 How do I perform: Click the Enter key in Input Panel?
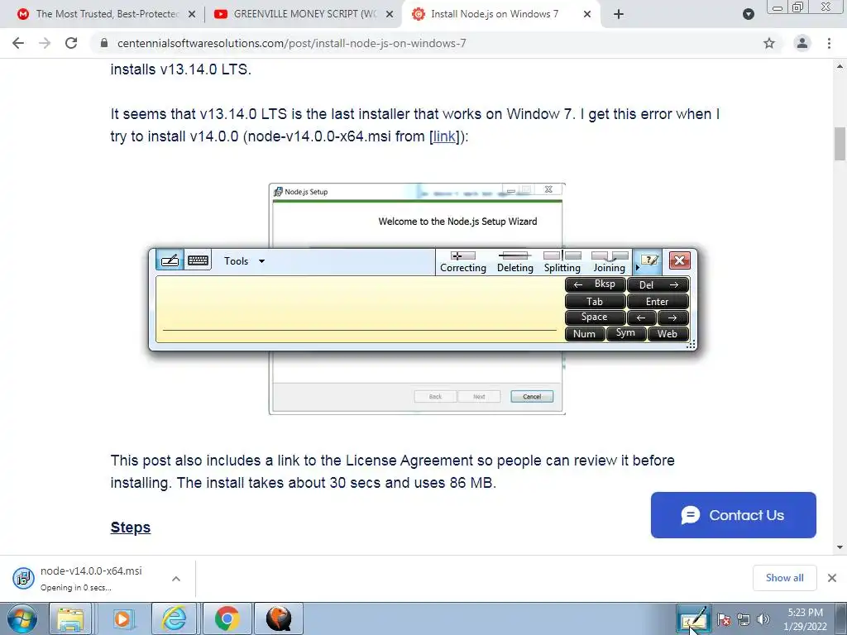click(658, 301)
